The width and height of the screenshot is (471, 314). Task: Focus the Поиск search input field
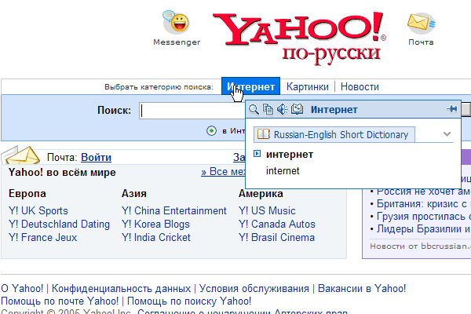pyautogui.click(x=192, y=111)
